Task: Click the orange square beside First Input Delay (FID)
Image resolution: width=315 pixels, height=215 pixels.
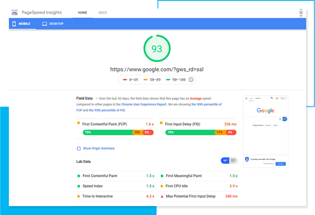Action: 161,123
